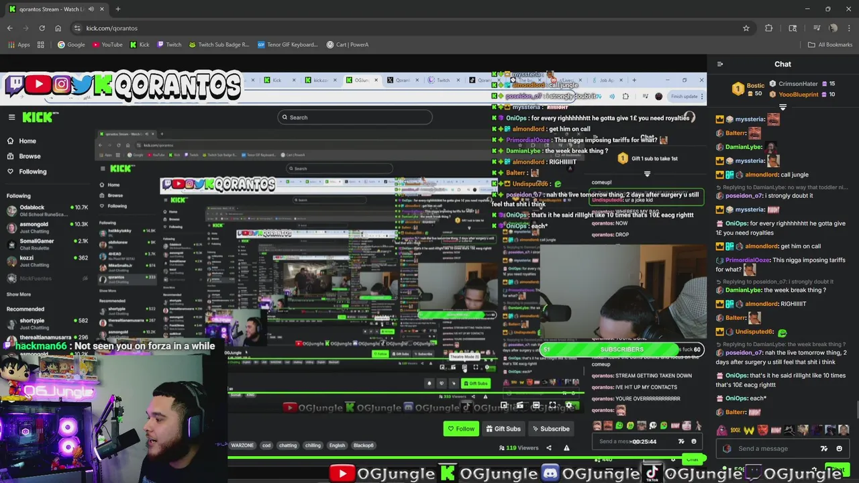Open the browser home page icon

tap(58, 28)
